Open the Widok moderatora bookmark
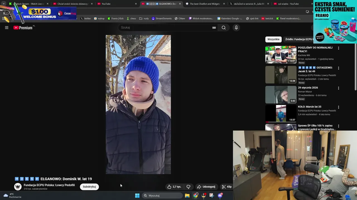 (x=201, y=19)
